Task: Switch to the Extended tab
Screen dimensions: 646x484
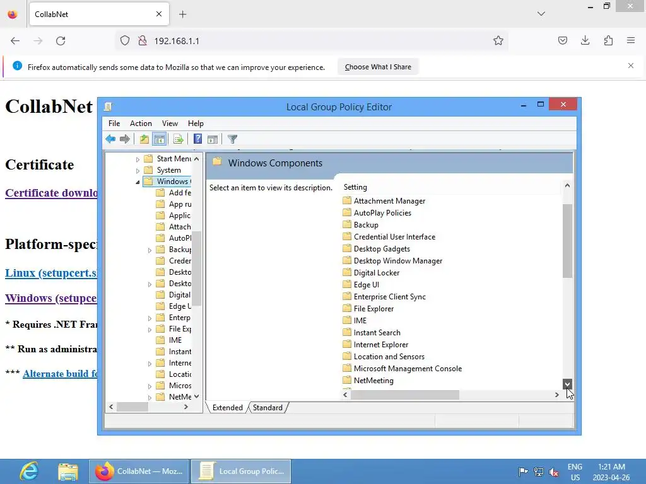Action: [x=227, y=408]
